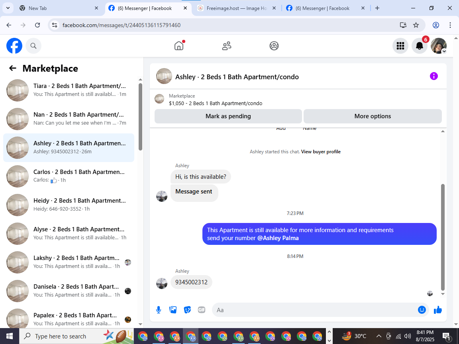
Task: Click the chat scroll down arrow
Action: point(443,294)
